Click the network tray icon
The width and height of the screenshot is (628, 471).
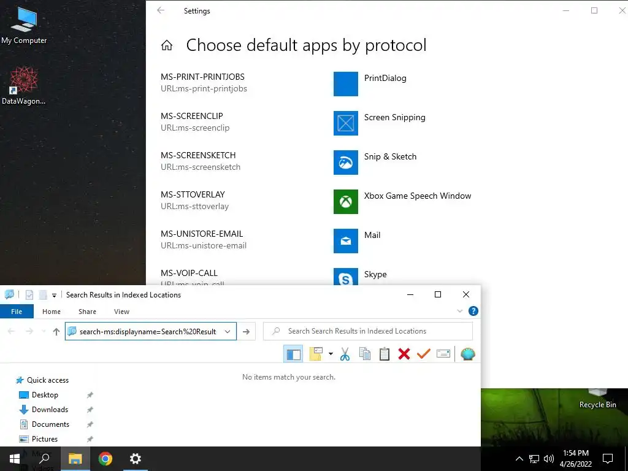pos(534,459)
